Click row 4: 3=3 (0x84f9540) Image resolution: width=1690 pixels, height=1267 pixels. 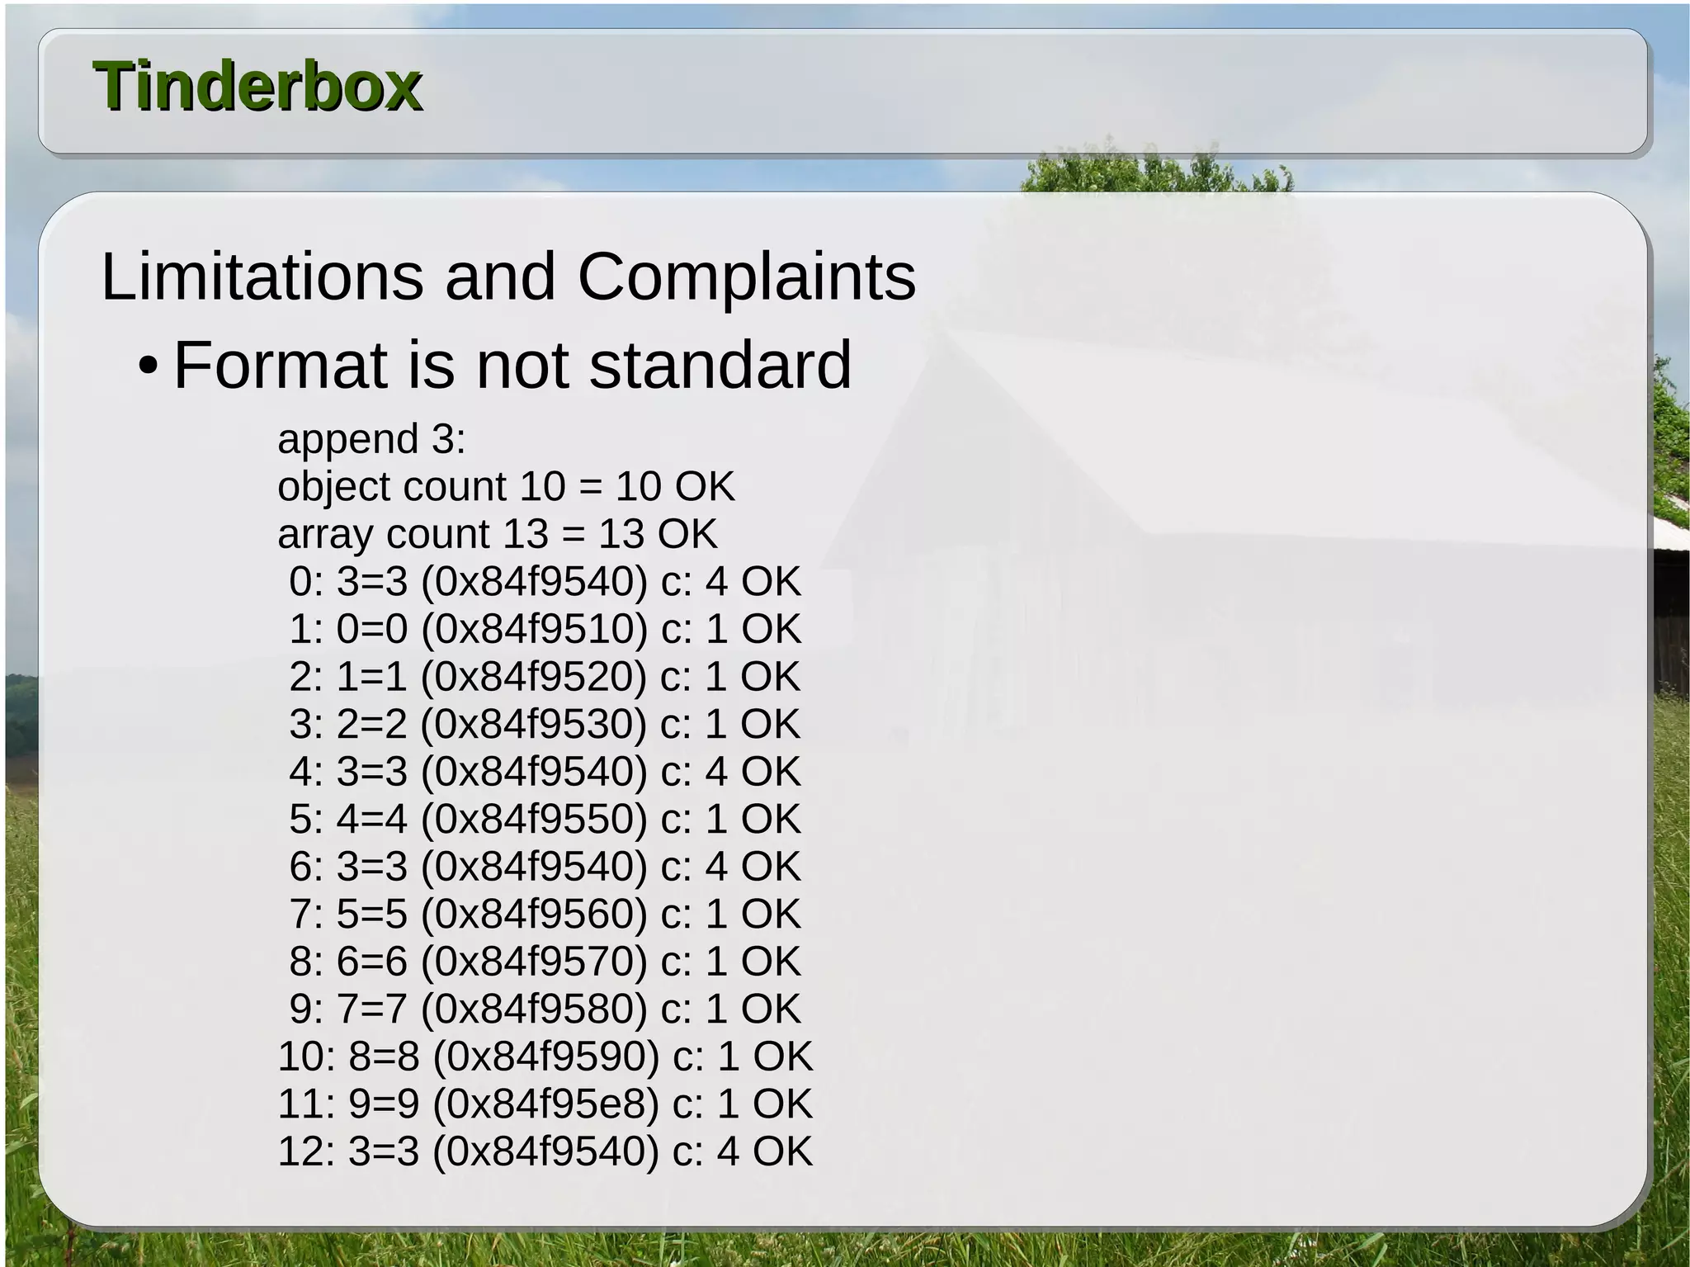[x=545, y=771]
